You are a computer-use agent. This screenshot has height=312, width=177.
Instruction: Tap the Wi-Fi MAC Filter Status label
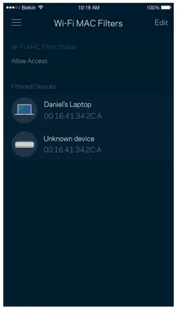pos(43,47)
